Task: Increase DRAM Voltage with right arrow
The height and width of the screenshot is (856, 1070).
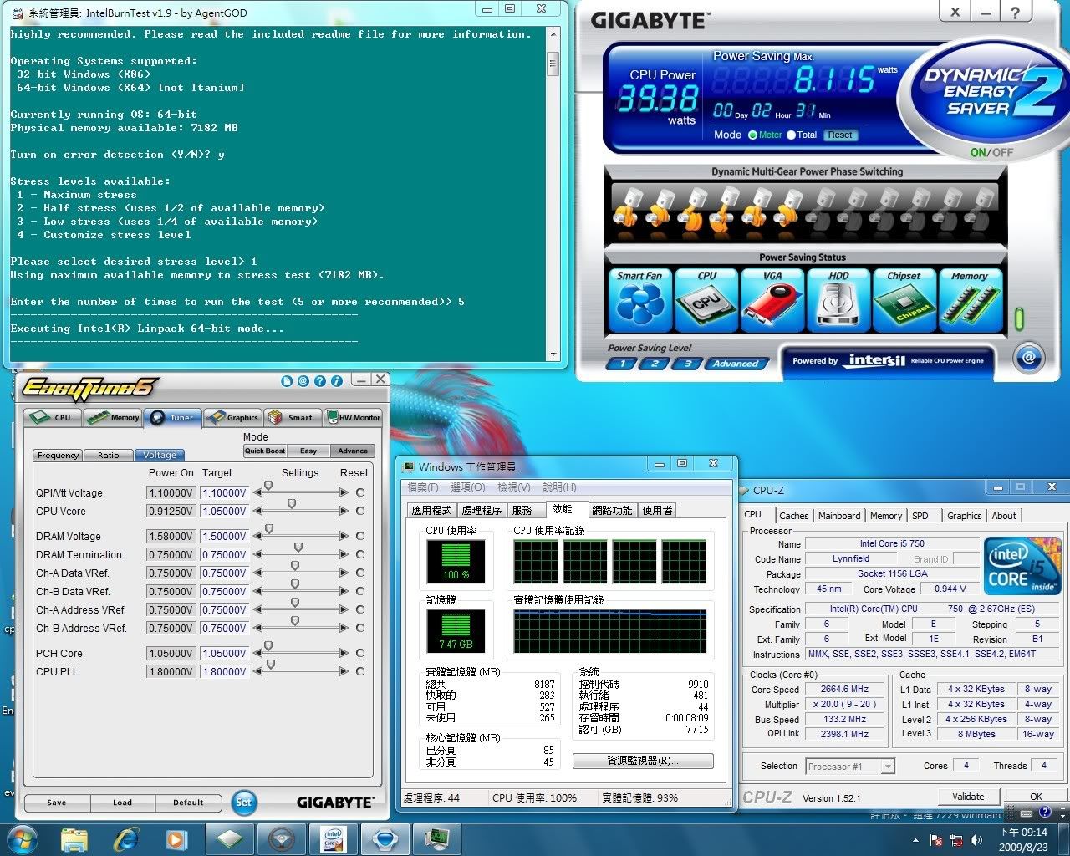Action: coord(344,536)
